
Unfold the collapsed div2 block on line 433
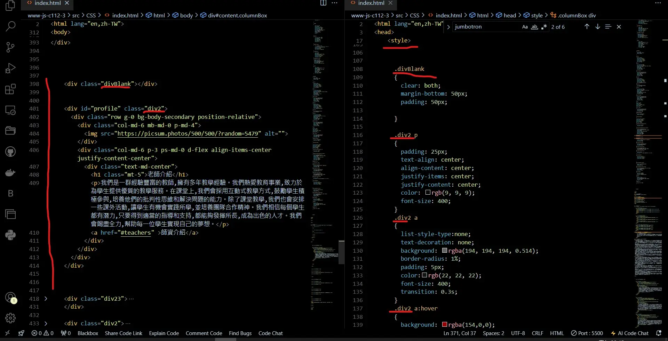click(x=46, y=323)
